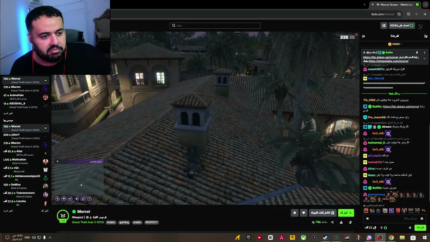Screen dimensions: 430x242
Task: Click the taskbar volume speaker icon
Action: pos(34,238)
